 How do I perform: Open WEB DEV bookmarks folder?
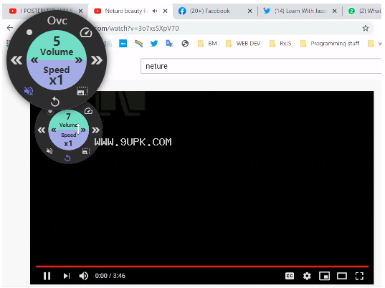(x=243, y=44)
